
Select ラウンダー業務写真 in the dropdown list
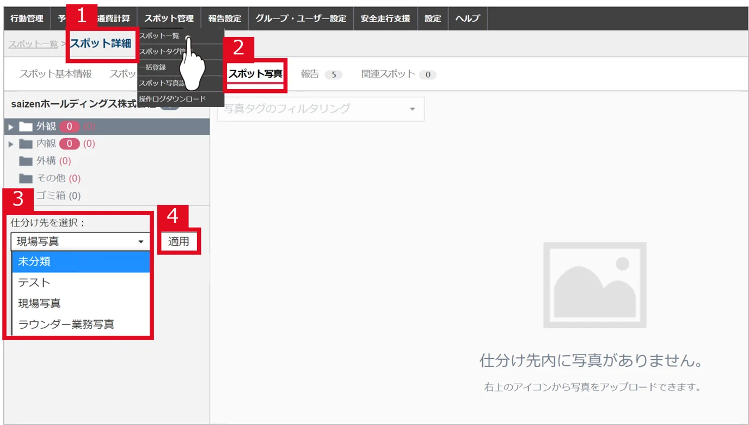point(81,324)
